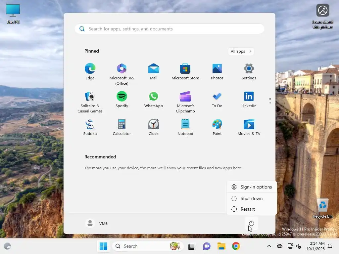Launch the Clock app
339x254 pixels.
(154, 127)
